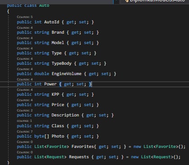The image size is (189, 165).
Task: Click the 'new' keyword on the Requests line
Action: click(135, 157)
